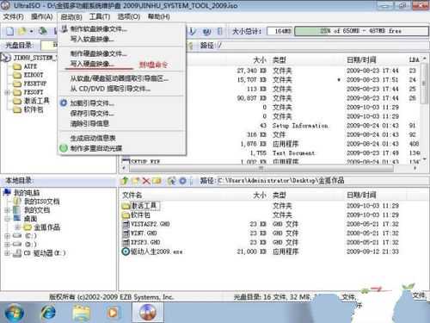Expand the C: drive tree node
Viewport: 430px width, 323px height.
pyautogui.click(x=8, y=236)
